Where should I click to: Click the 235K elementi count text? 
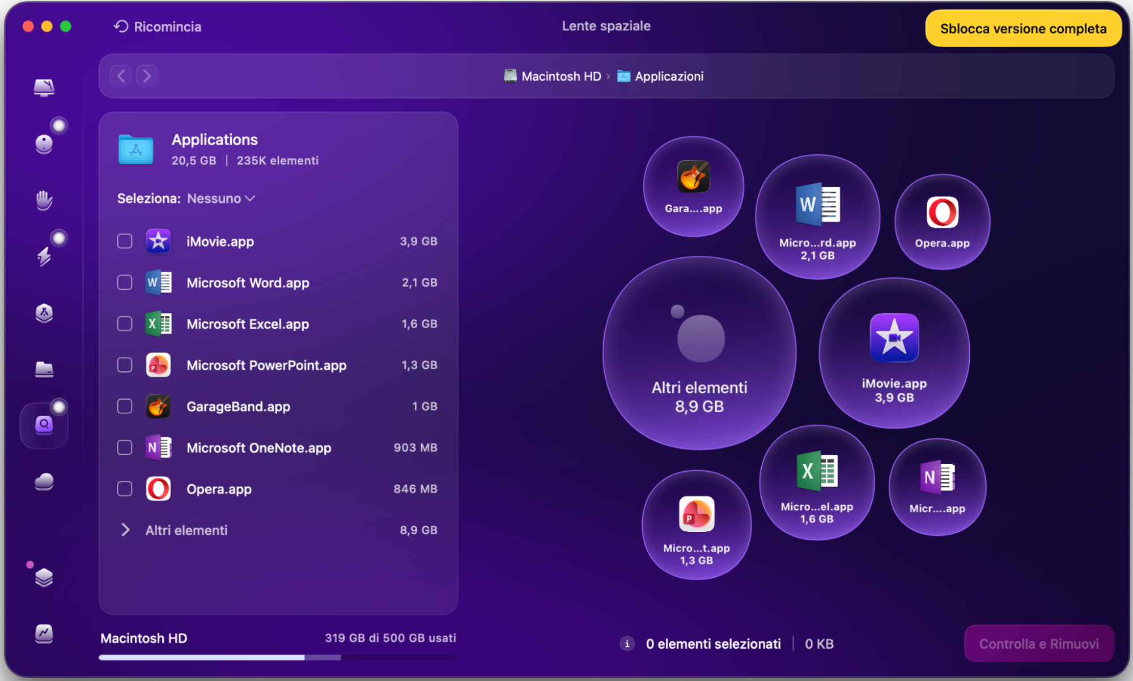[x=278, y=160]
